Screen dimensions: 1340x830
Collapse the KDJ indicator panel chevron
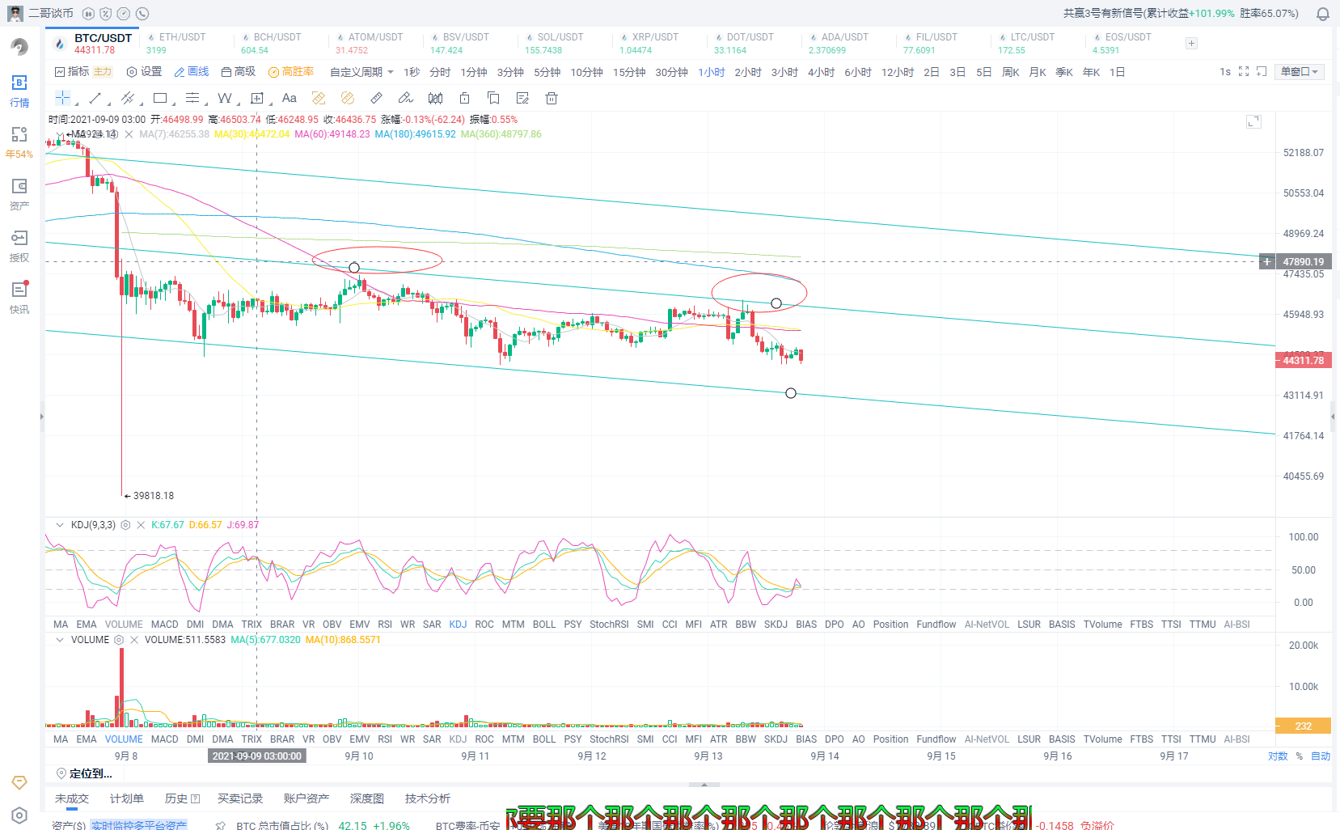click(59, 525)
